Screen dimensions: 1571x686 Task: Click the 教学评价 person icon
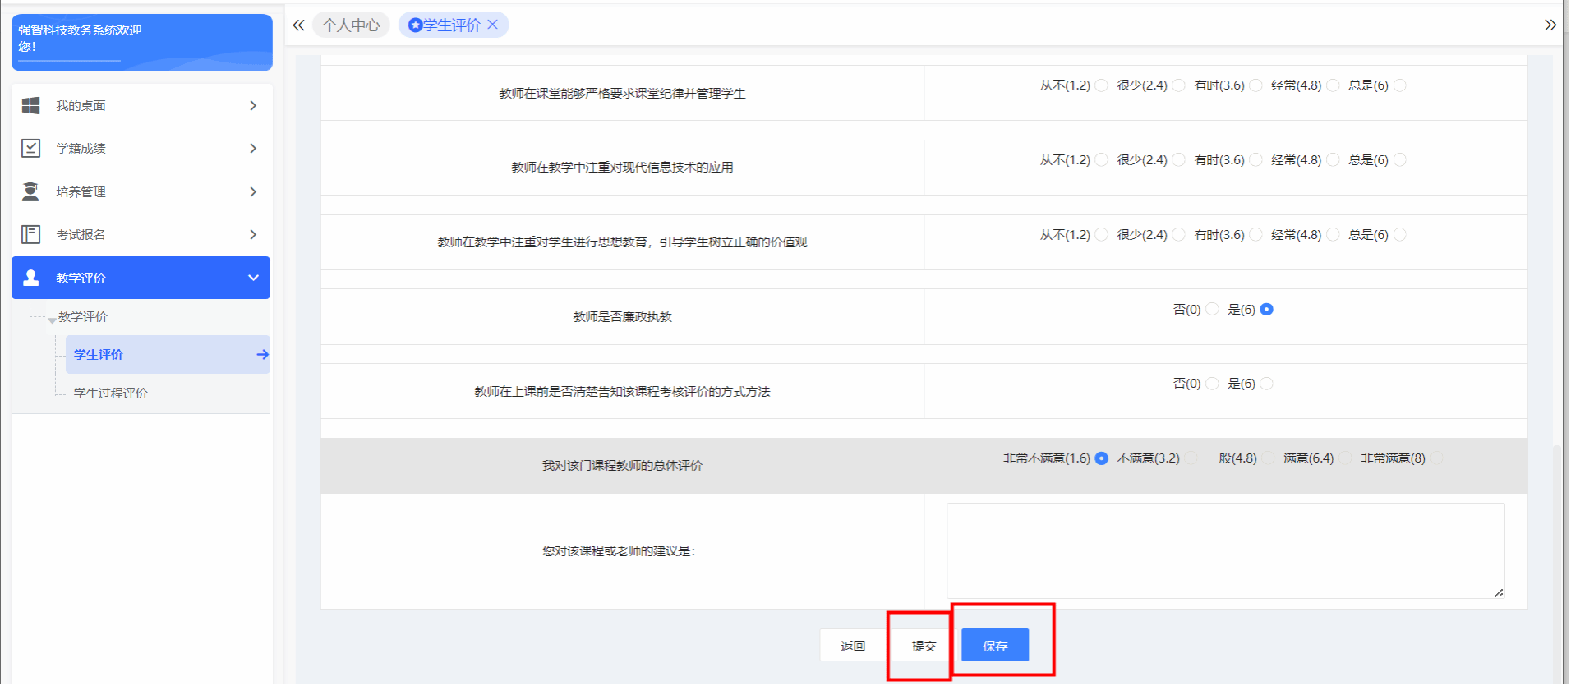click(x=30, y=278)
